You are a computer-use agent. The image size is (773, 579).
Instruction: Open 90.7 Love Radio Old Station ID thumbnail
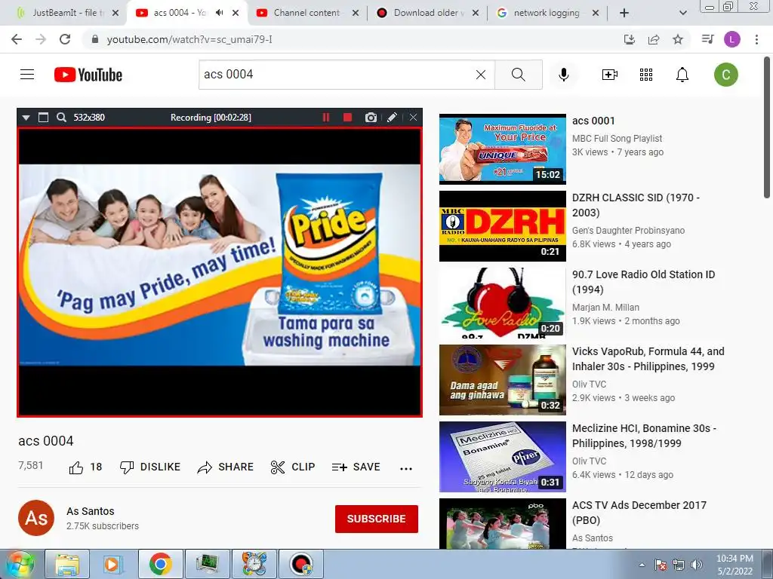click(x=502, y=303)
